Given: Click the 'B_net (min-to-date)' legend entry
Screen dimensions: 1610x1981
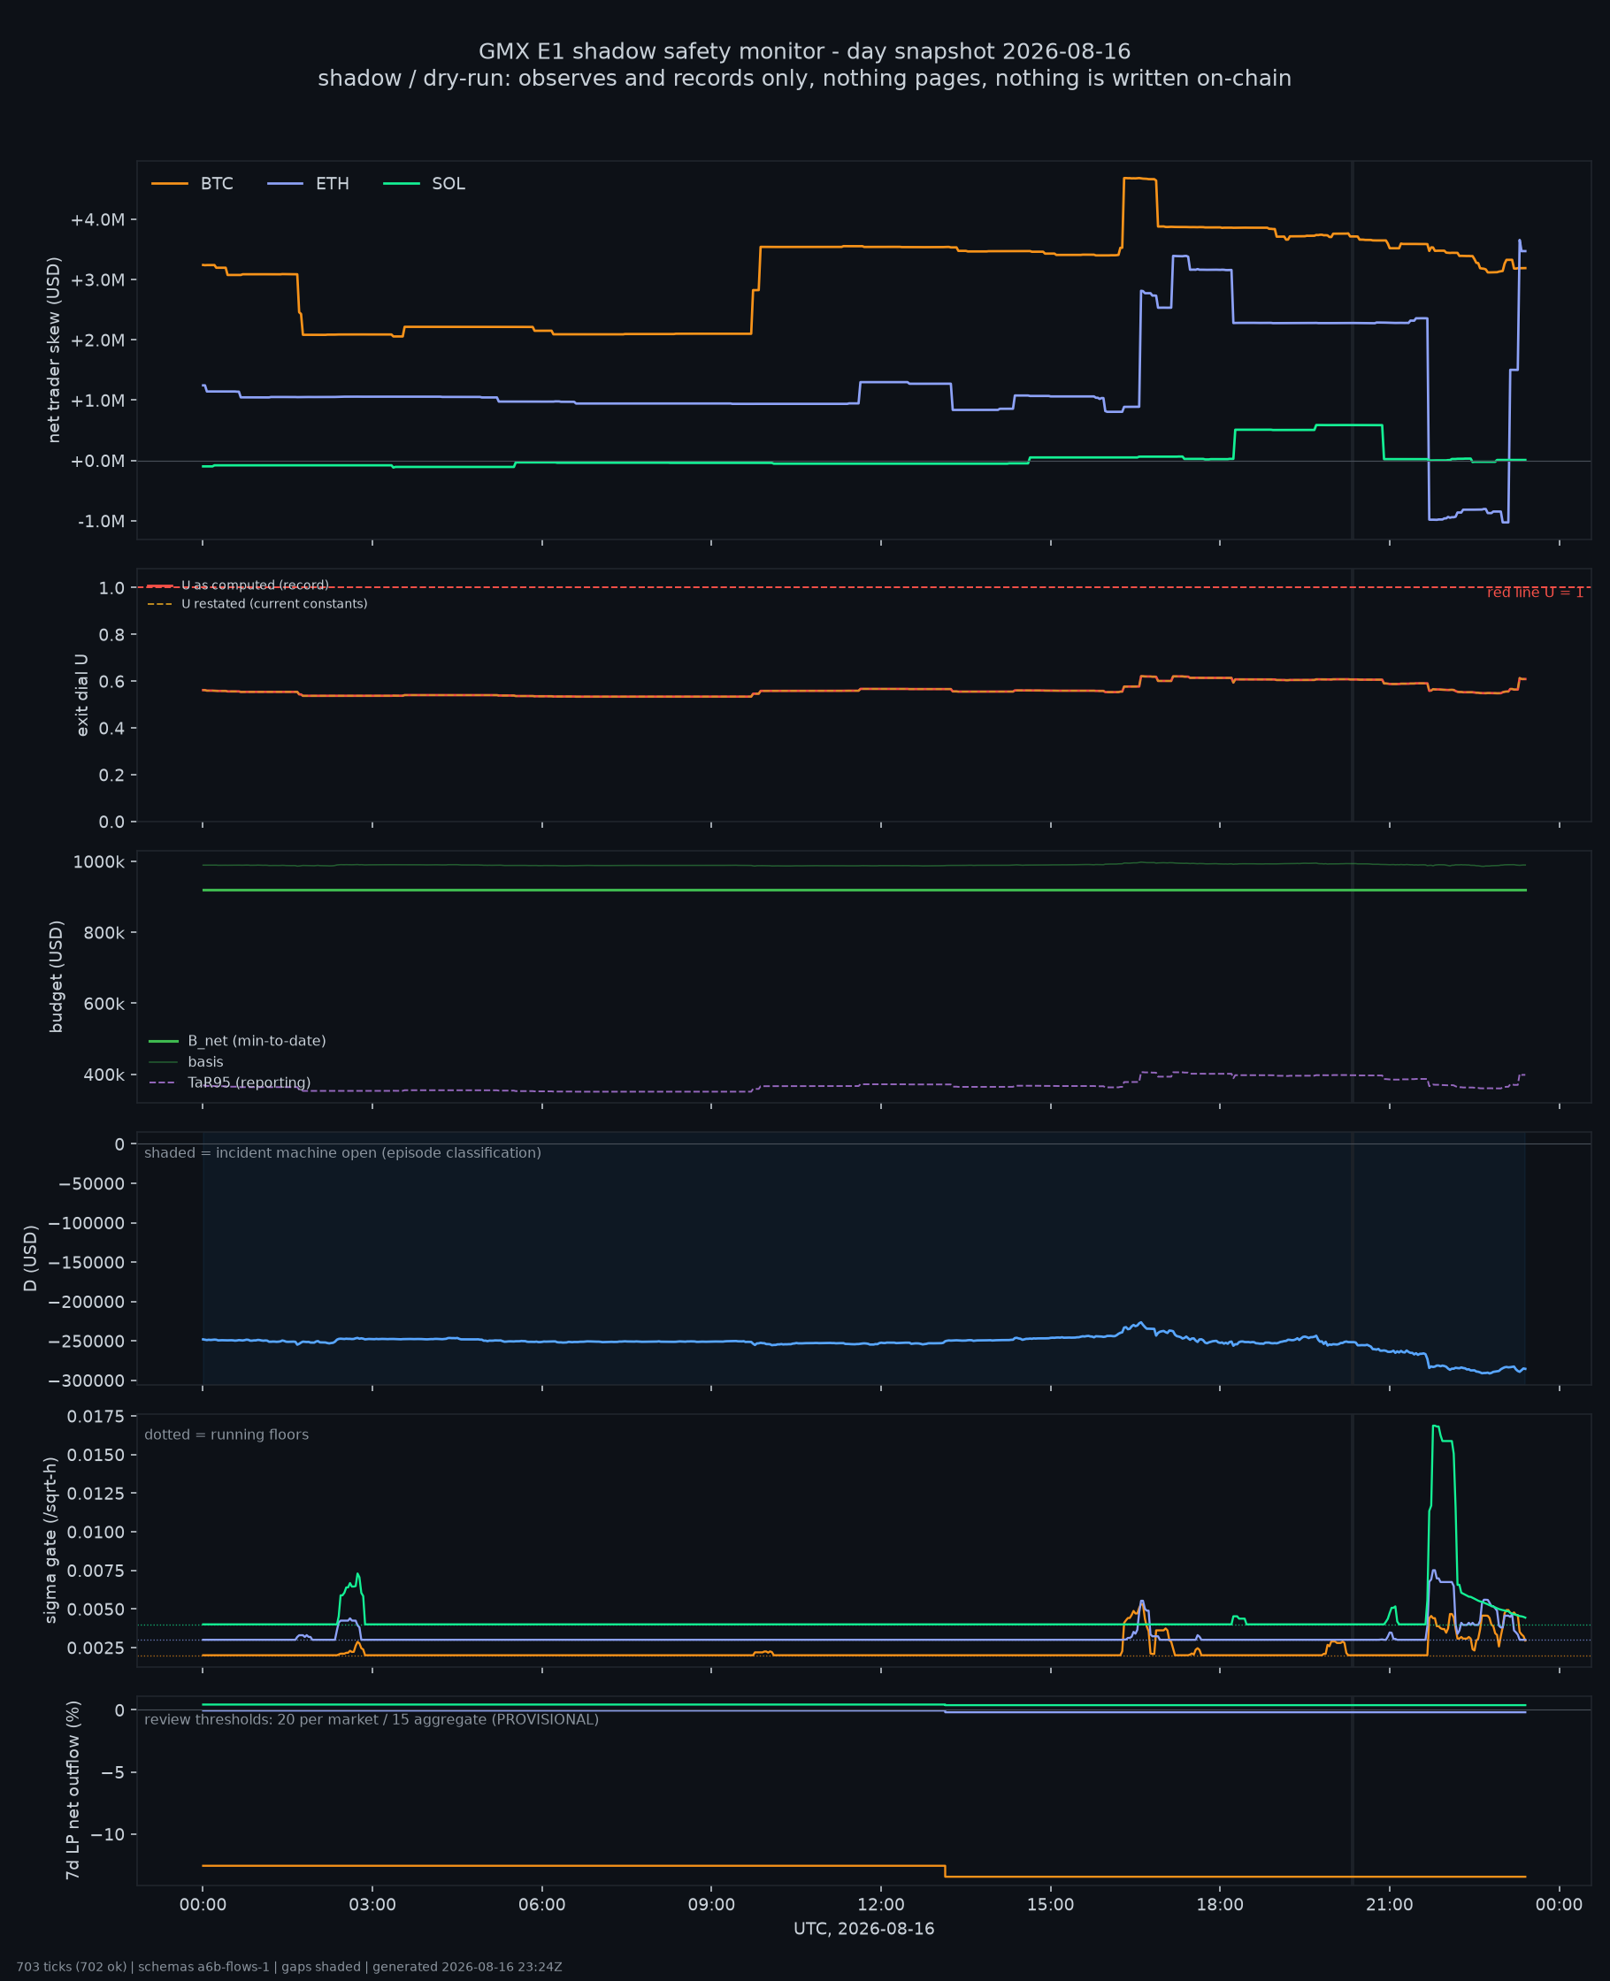Looking at the screenshot, I should pos(237,1041).
